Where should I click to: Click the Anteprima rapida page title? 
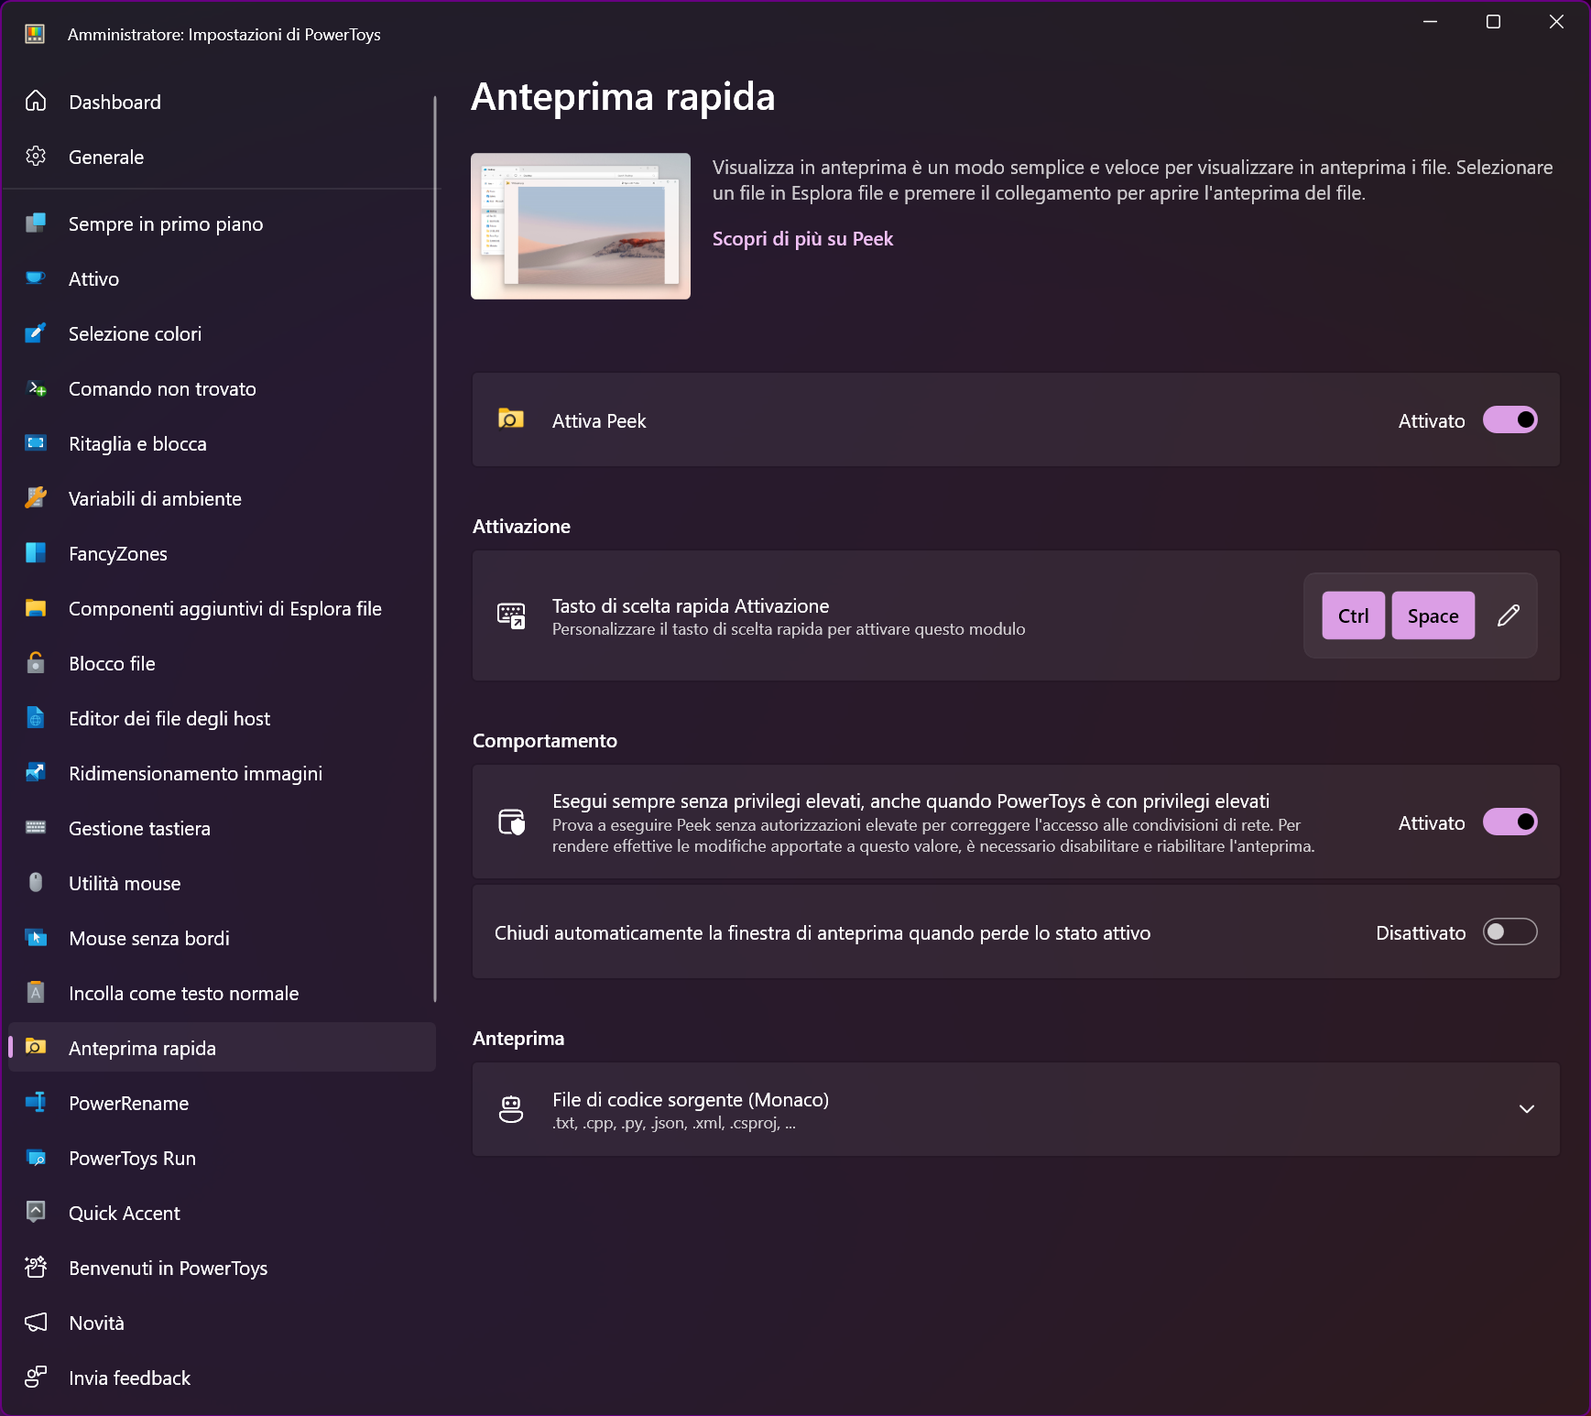click(x=623, y=96)
